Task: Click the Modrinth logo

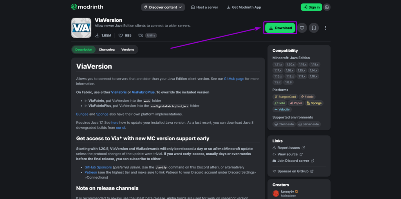Action: pyautogui.click(x=87, y=7)
